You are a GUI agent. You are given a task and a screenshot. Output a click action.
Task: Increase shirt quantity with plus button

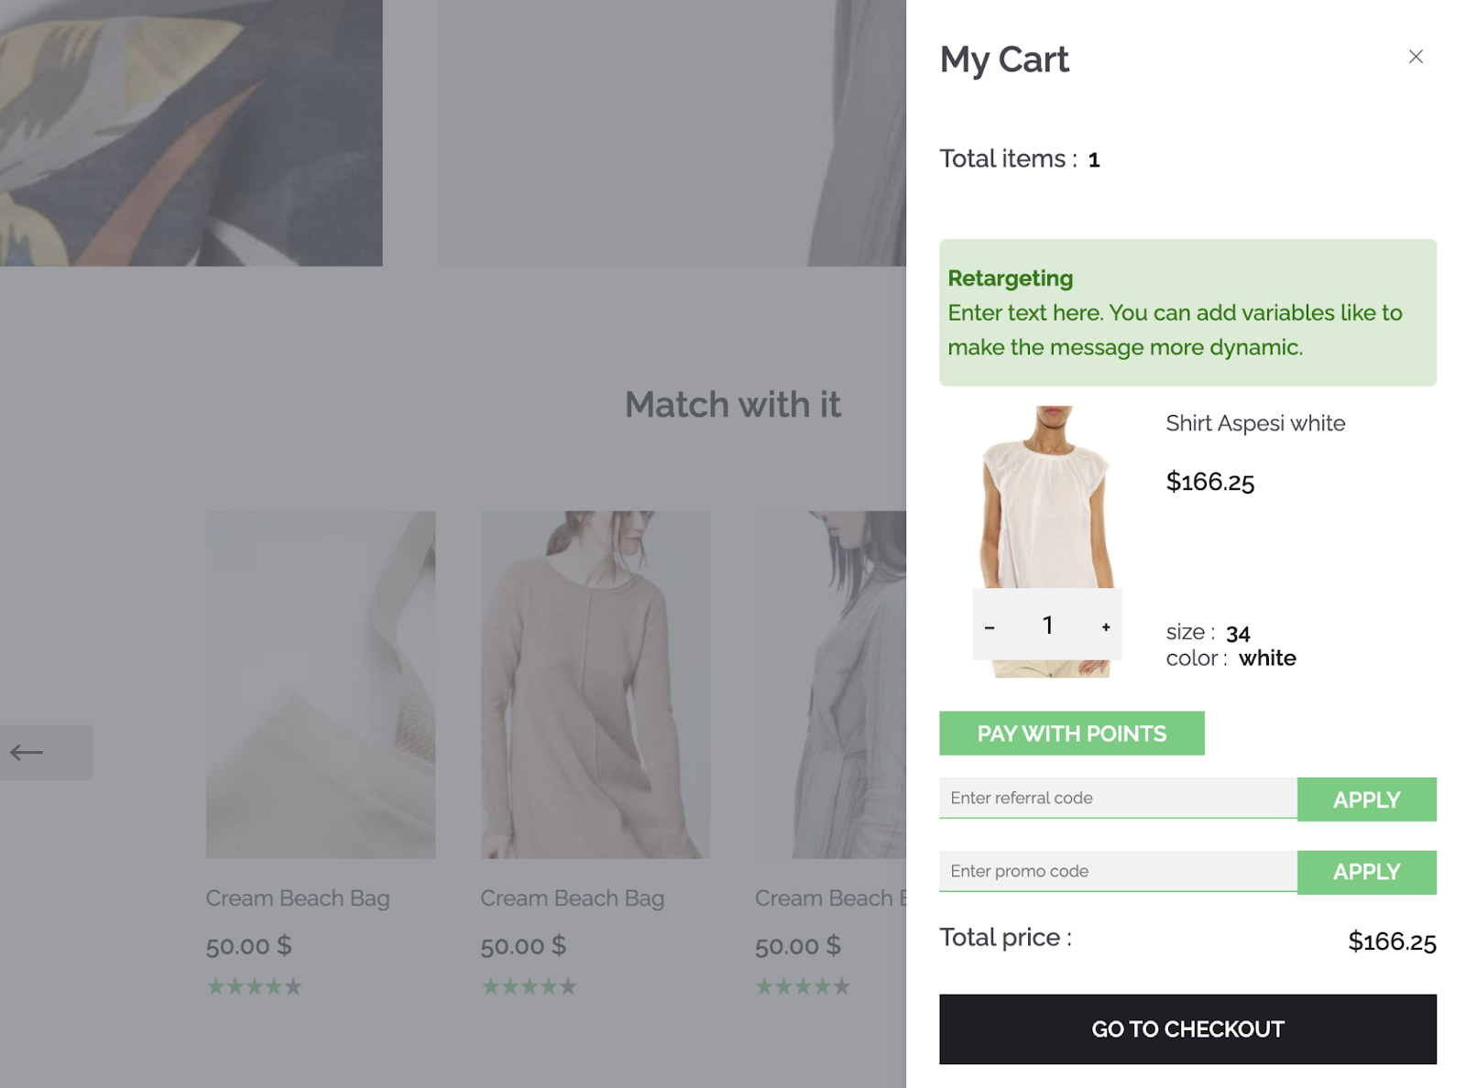pos(1106,627)
